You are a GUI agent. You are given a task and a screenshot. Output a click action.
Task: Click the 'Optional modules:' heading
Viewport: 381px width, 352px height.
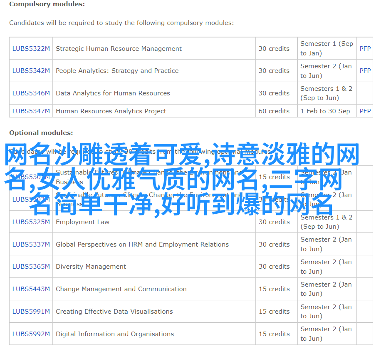pyautogui.click(x=41, y=132)
